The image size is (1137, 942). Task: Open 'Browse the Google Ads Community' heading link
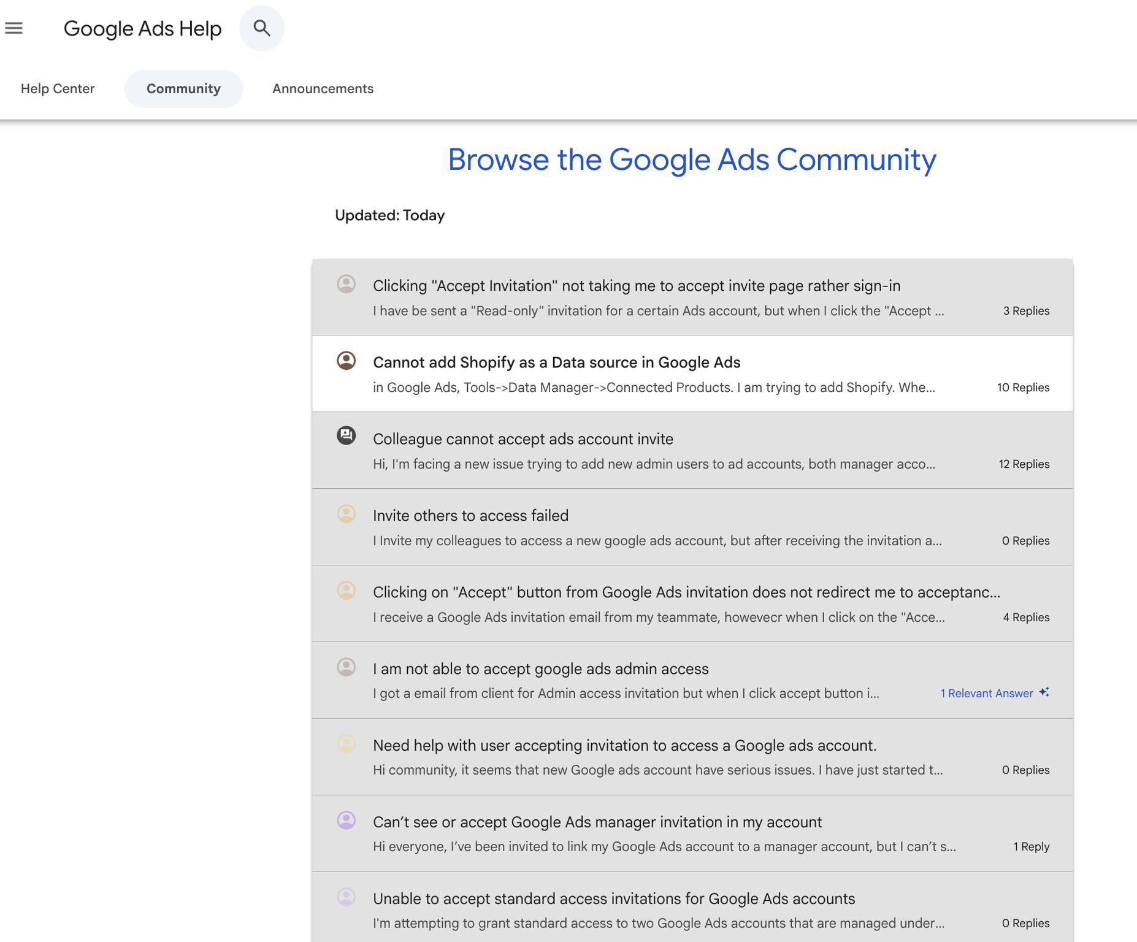pos(692,159)
